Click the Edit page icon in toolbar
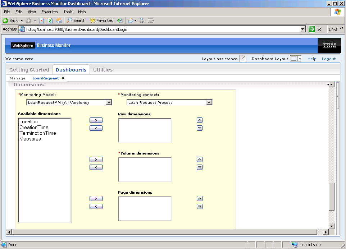The width and height of the screenshot is (346, 249). [151, 20]
